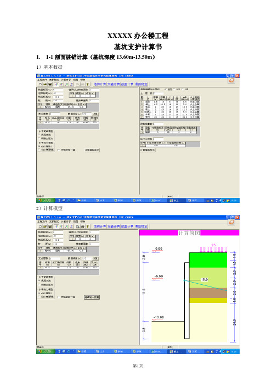Tick 支锚替换计算 checkbox in upper window

(x=59, y=150)
